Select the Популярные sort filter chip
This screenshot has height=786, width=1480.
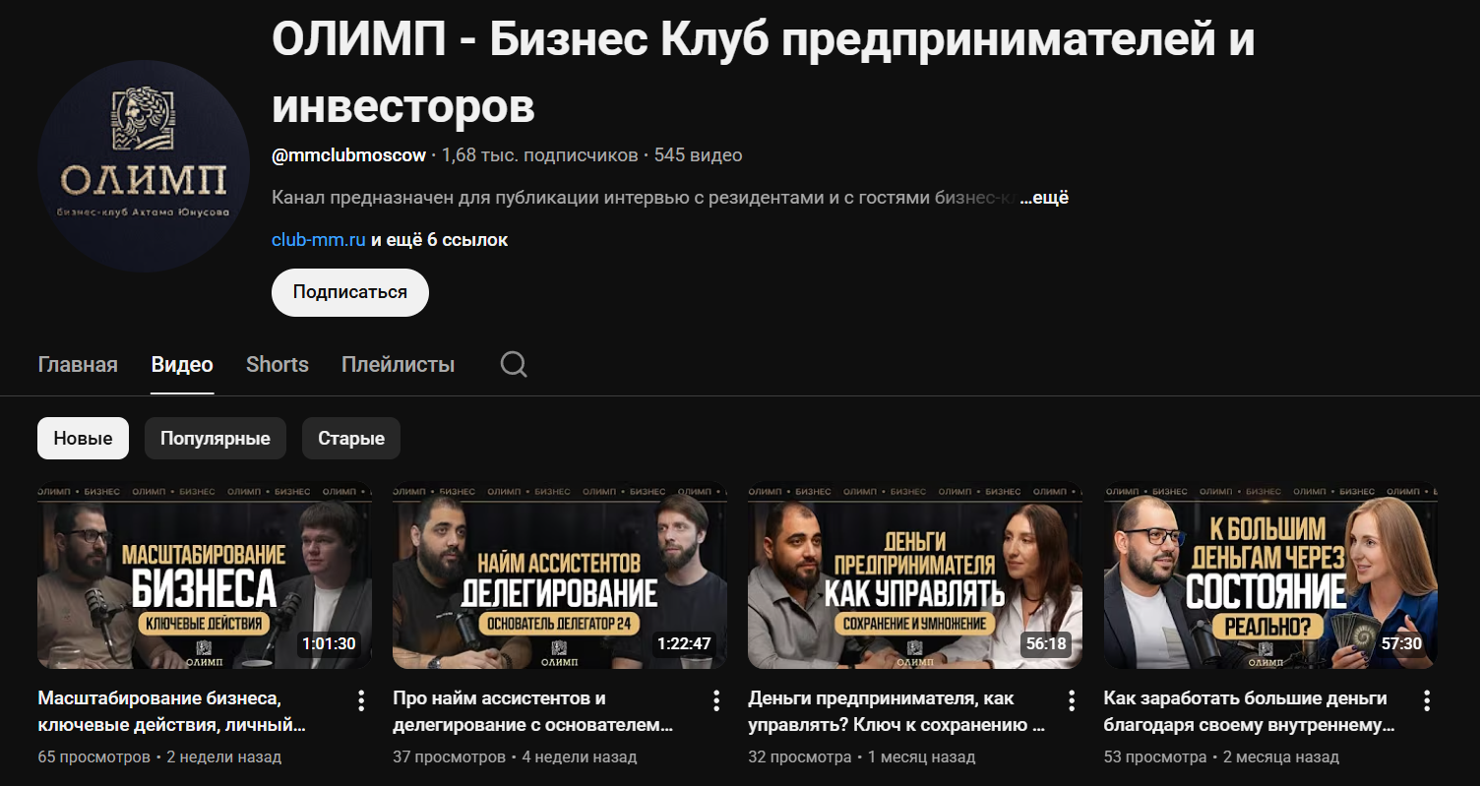point(216,439)
